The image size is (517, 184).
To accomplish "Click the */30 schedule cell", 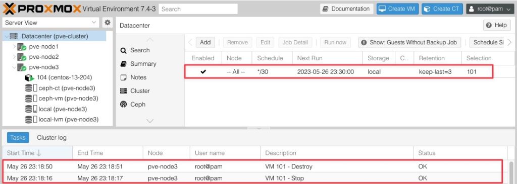I will pos(272,71).
